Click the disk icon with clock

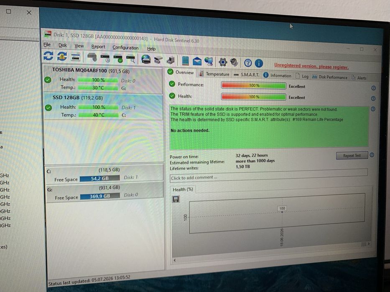[x=105, y=58]
